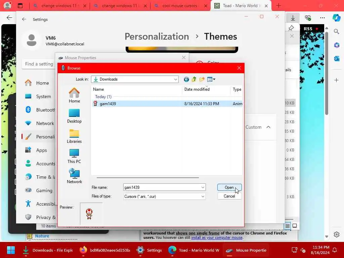Image resolution: width=344 pixels, height=258 pixels.
Task: Add app to browser sidebar with plus
Action: point(337,80)
